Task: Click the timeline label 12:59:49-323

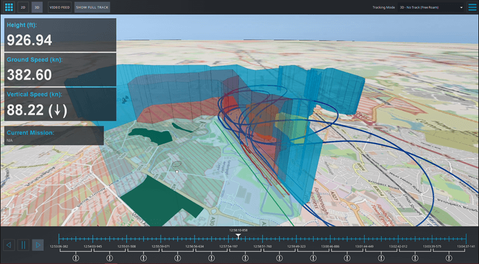Action: (296, 246)
